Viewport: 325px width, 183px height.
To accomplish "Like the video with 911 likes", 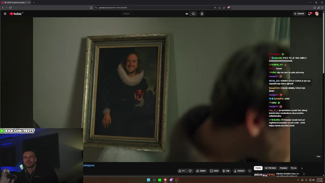I will [x=182, y=171].
